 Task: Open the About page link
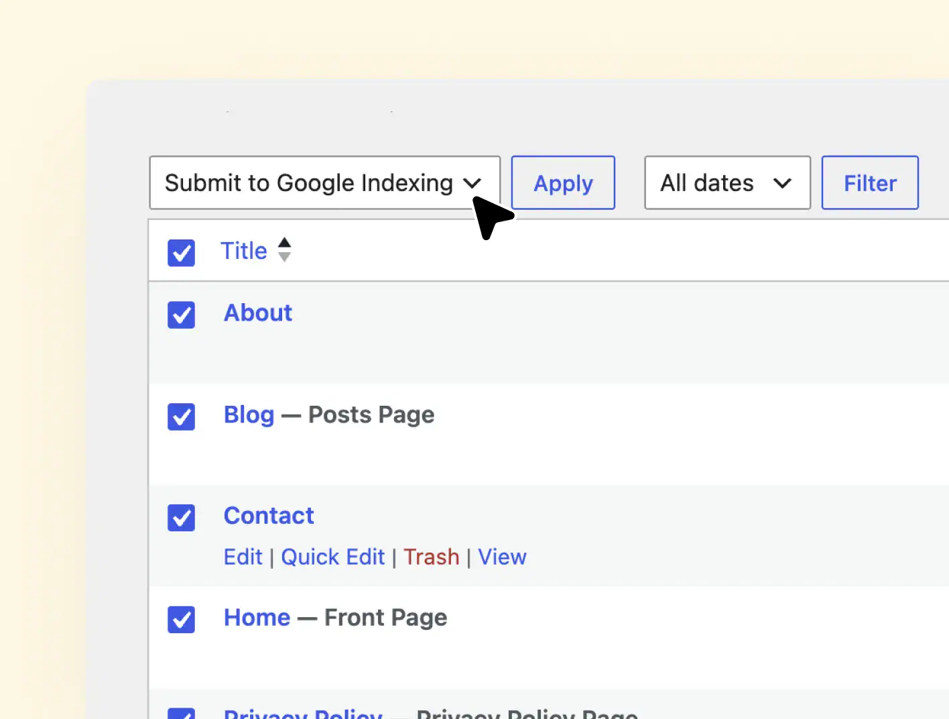point(258,313)
